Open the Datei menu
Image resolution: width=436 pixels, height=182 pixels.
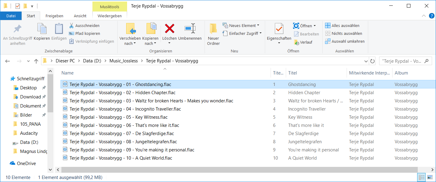11,16
